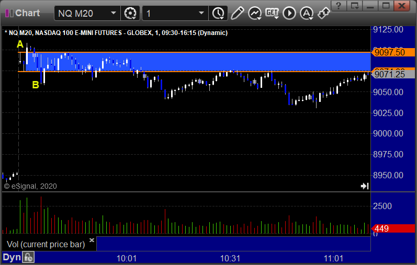Image resolution: width=417 pixels, height=265 pixels.
Task: Start bar replay with the play icon
Action: pyautogui.click(x=289, y=13)
